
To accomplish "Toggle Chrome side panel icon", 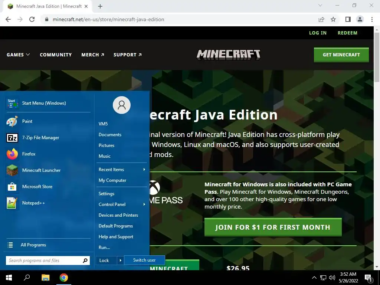I will (348, 19).
